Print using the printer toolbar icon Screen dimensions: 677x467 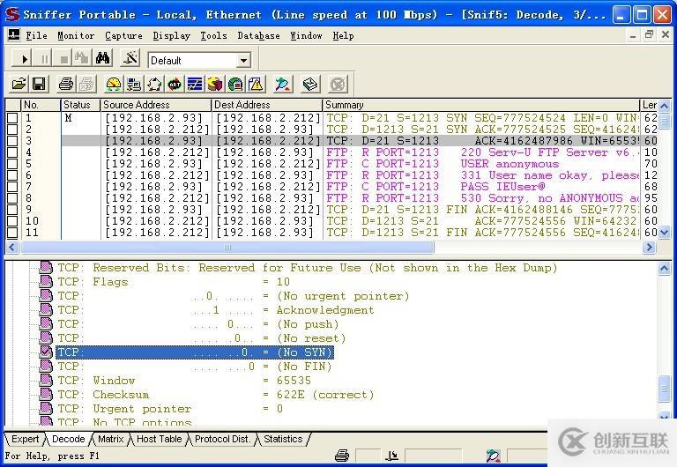(x=65, y=85)
